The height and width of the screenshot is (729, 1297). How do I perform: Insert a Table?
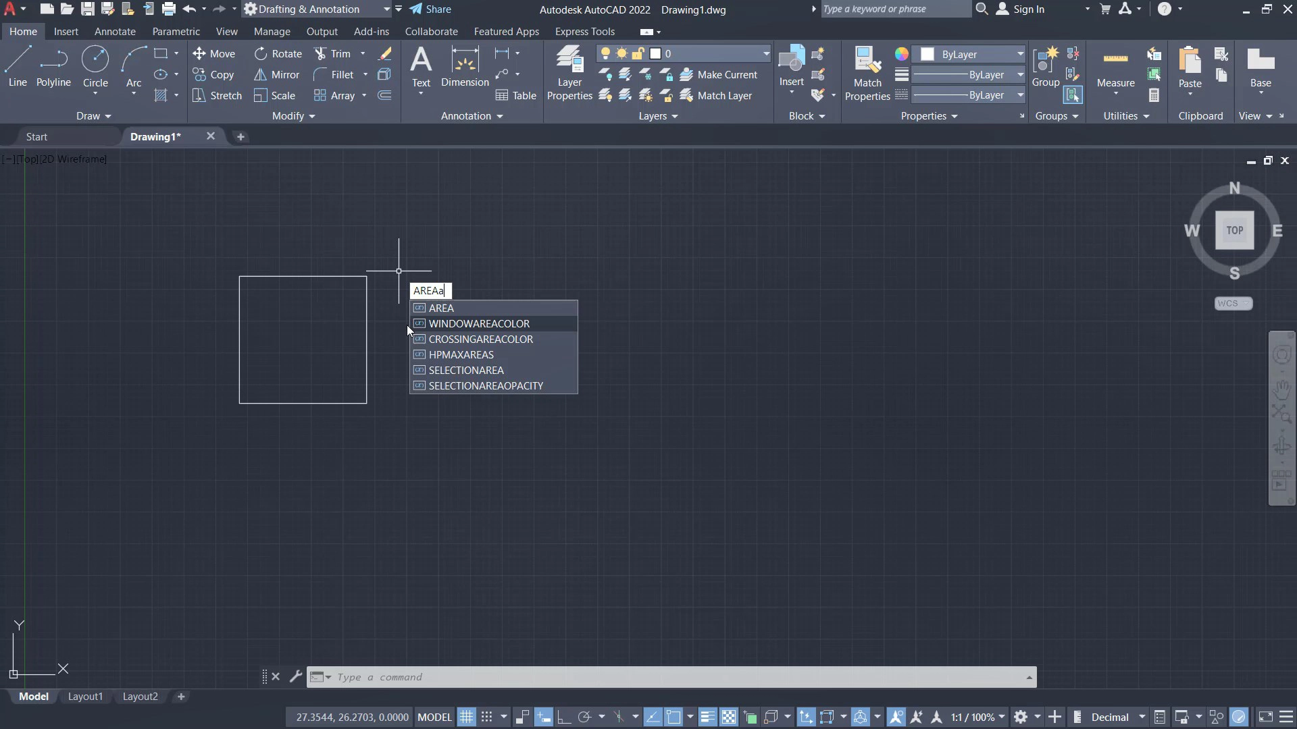515,95
